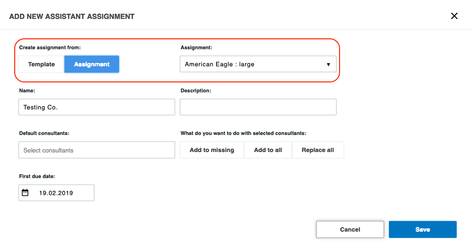The height and width of the screenshot is (251, 473).
Task: Focus the Name field containing Testing Co.
Action: pos(97,108)
